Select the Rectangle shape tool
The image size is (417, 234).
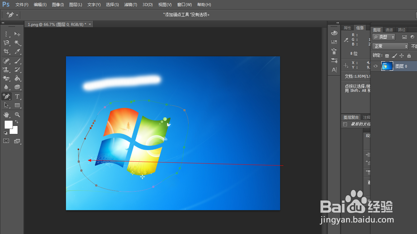(x=17, y=105)
